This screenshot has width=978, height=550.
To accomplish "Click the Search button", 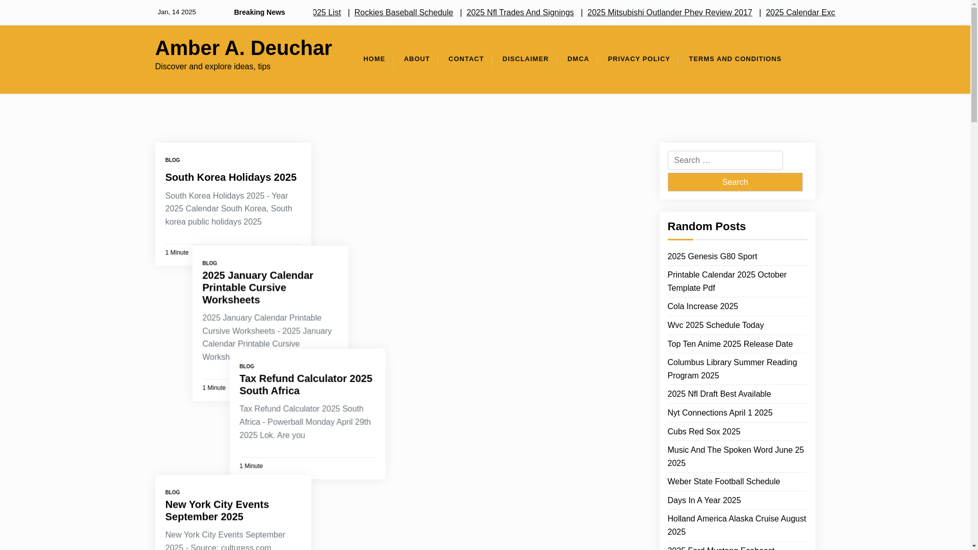I will tap(735, 182).
